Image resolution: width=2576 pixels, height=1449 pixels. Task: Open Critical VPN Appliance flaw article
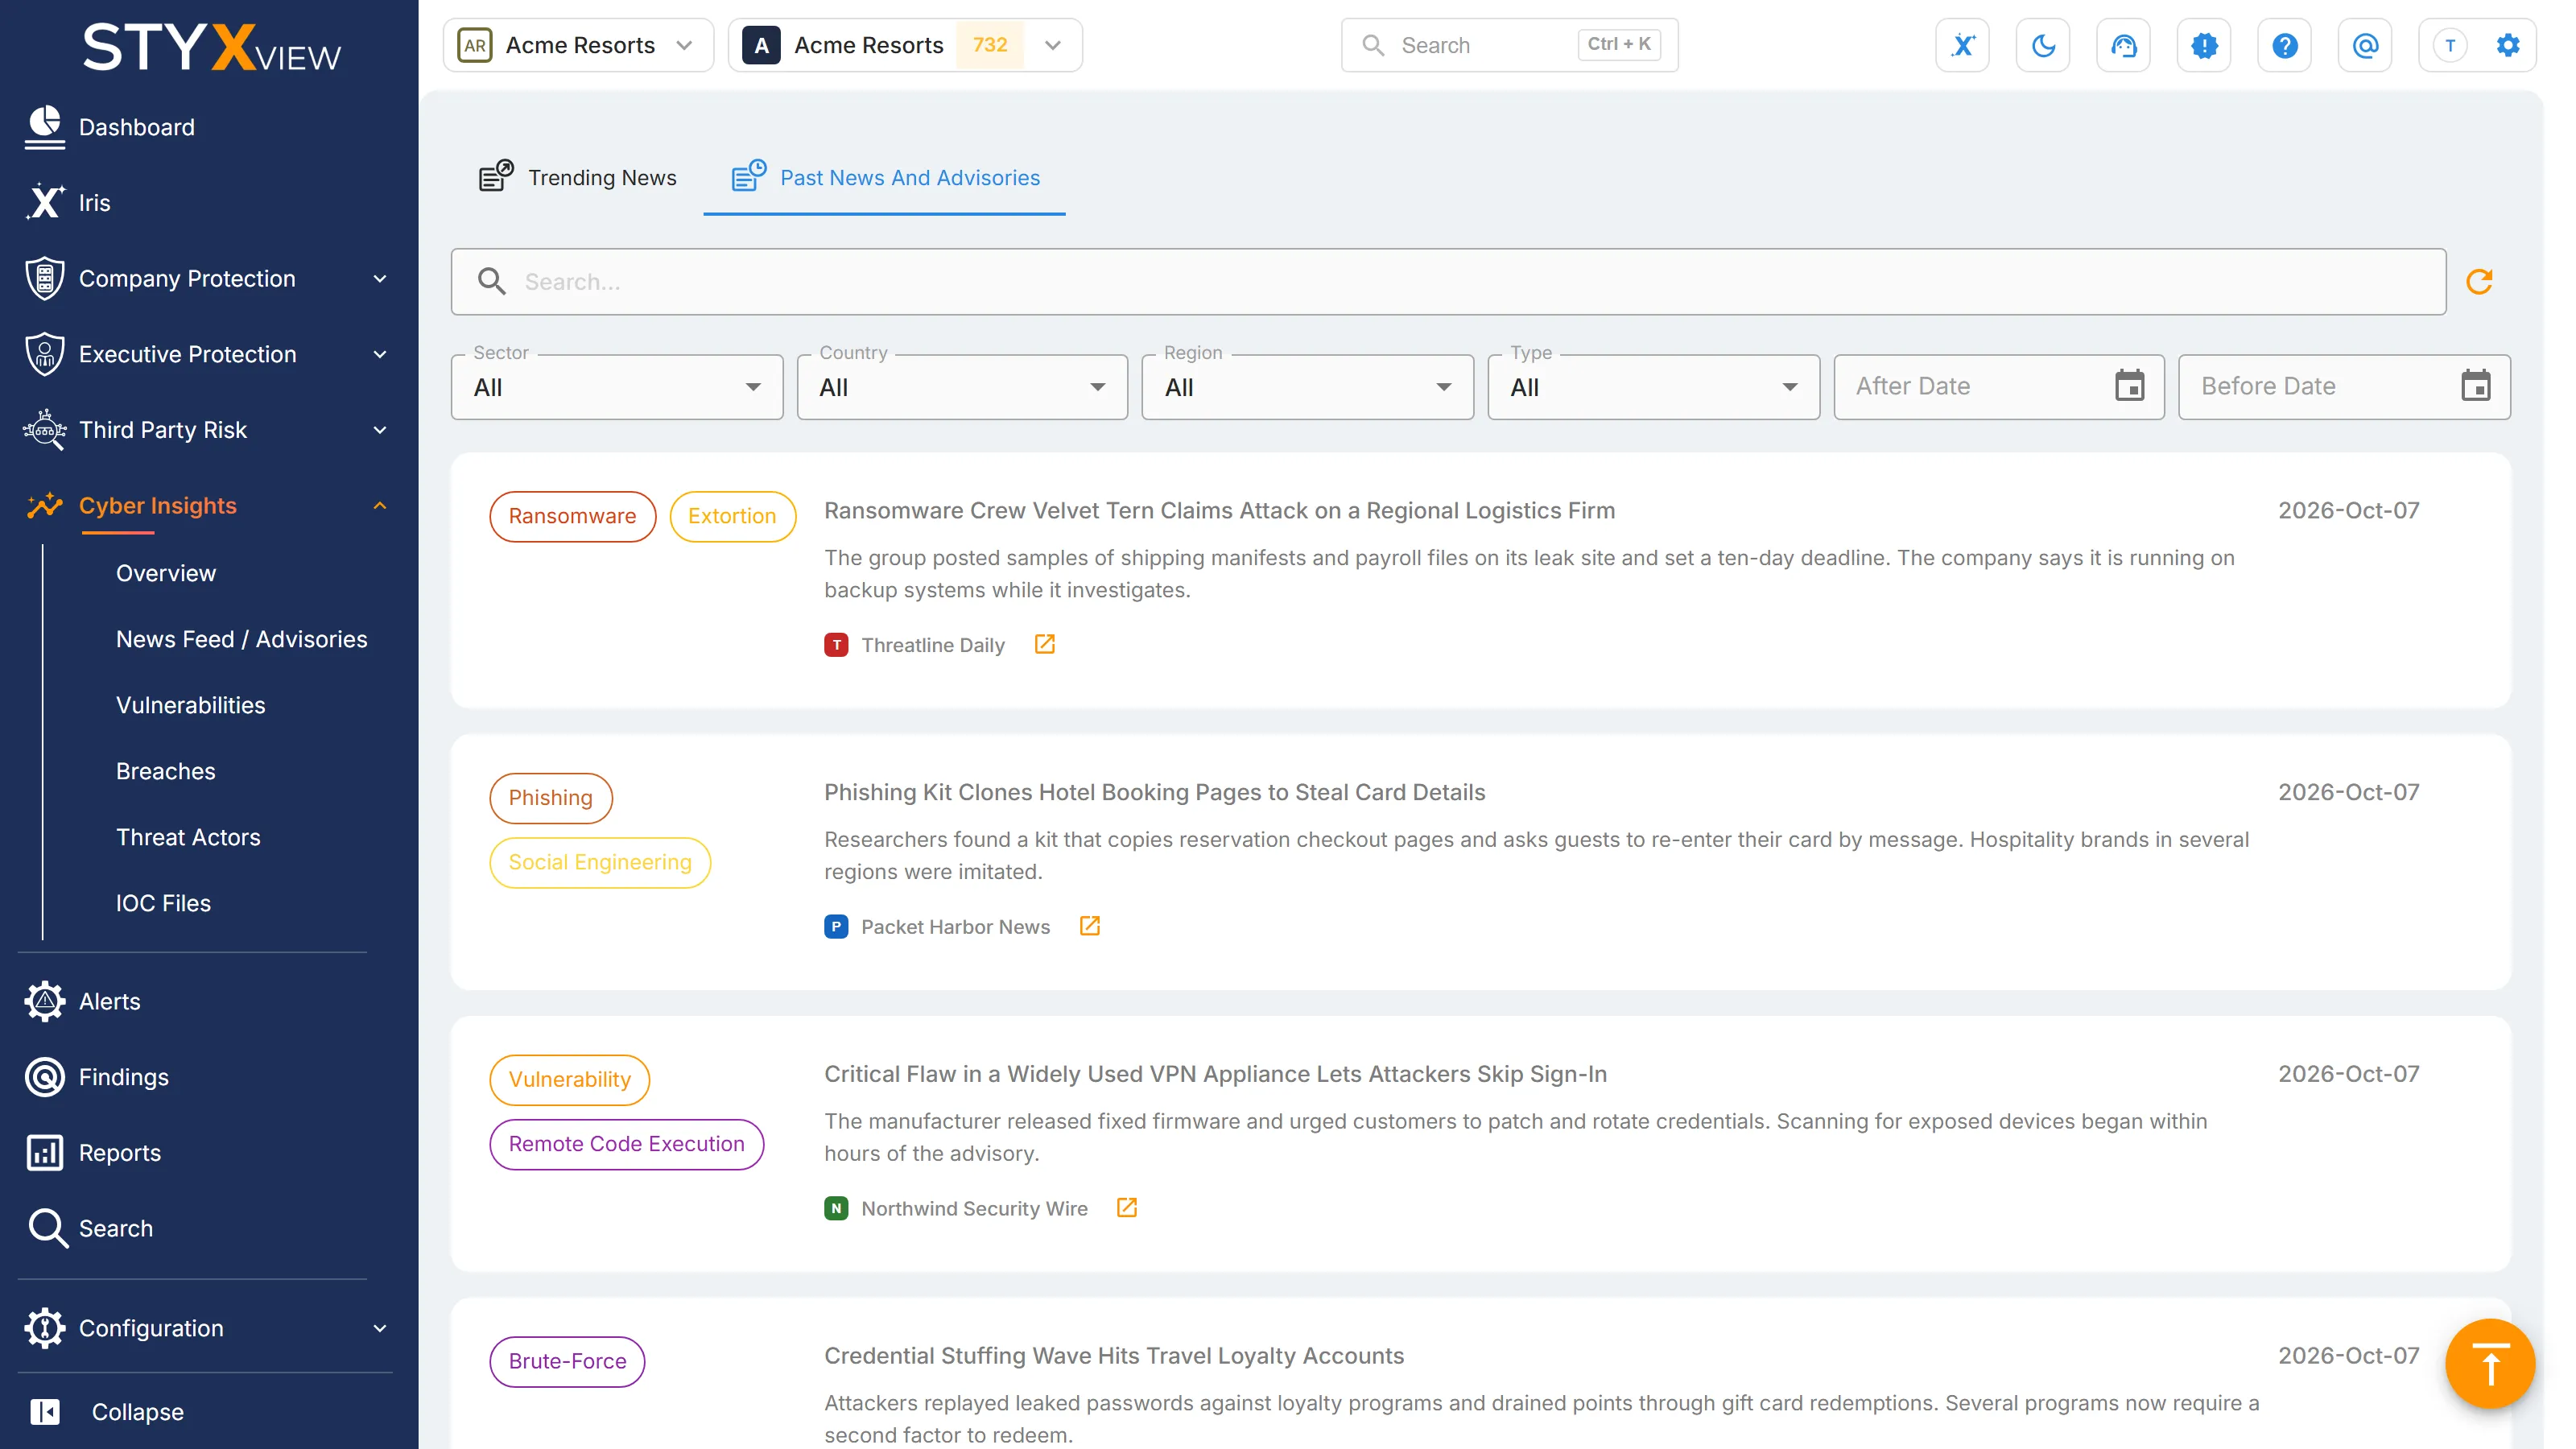click(1215, 1074)
